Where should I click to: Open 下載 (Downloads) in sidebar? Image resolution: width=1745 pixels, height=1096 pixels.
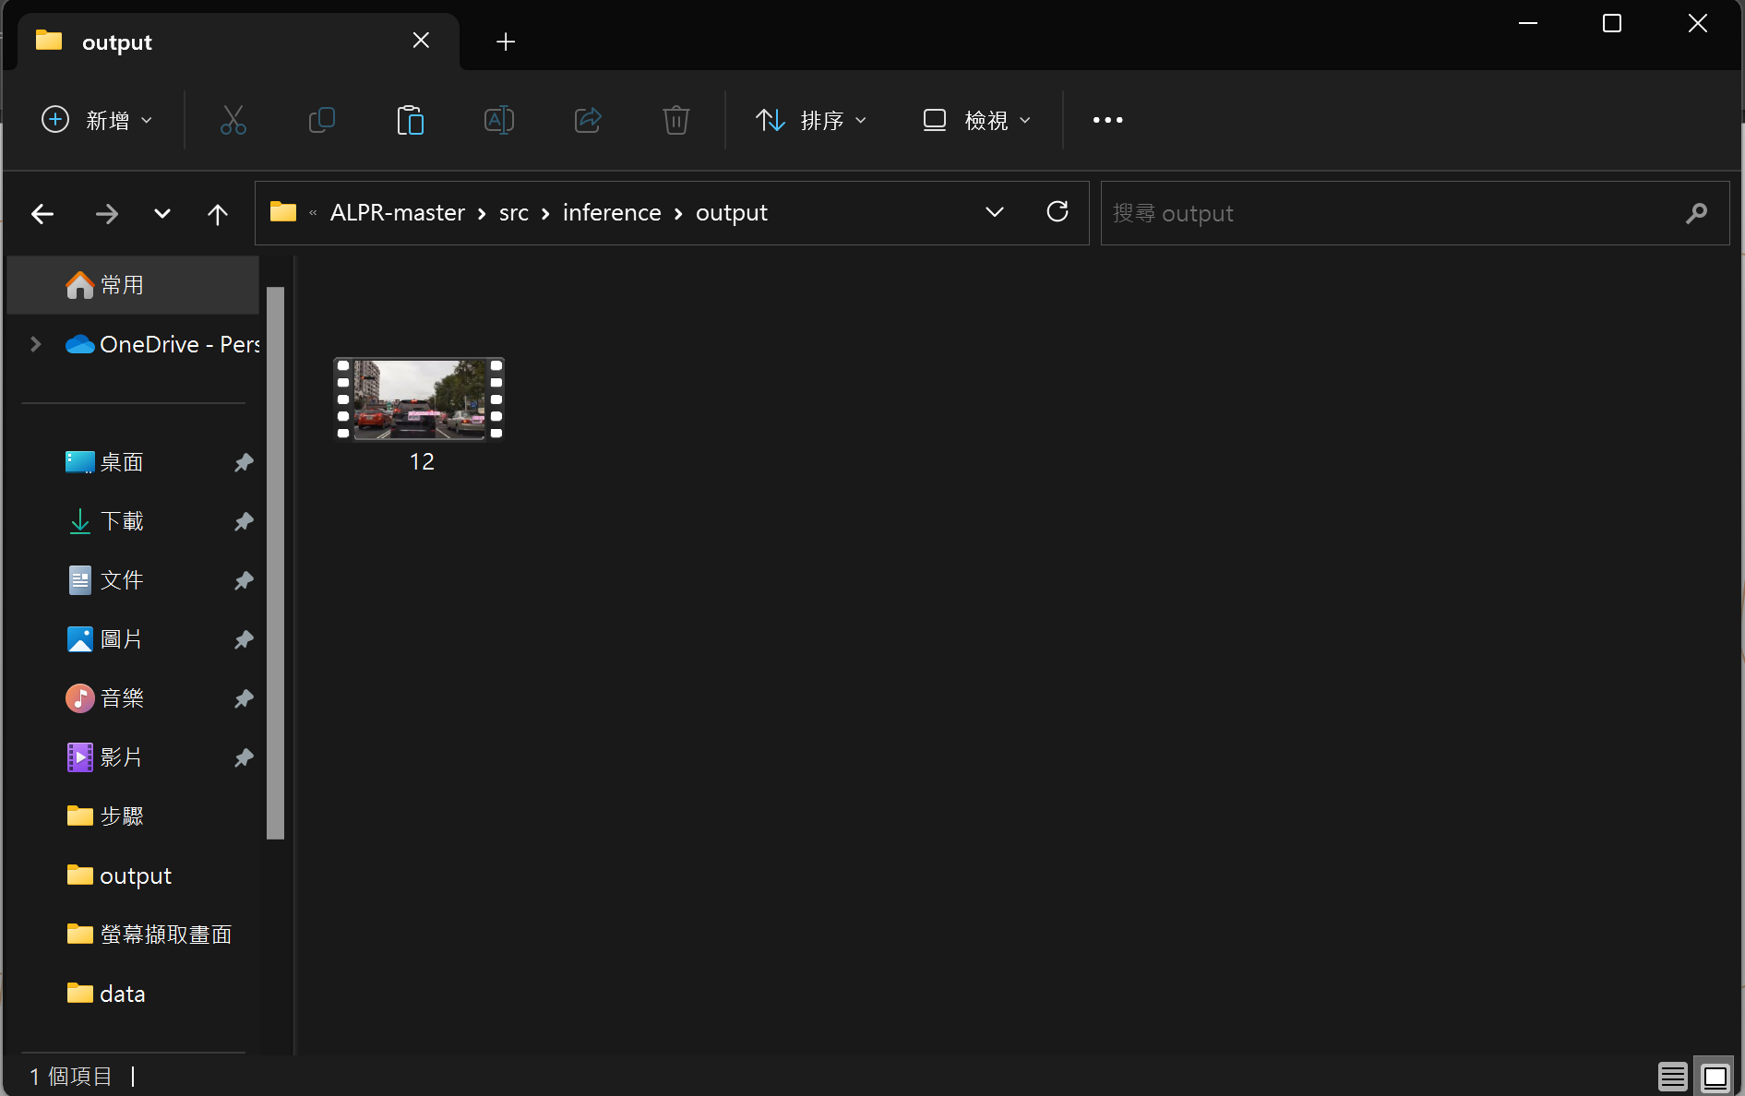pos(133,521)
